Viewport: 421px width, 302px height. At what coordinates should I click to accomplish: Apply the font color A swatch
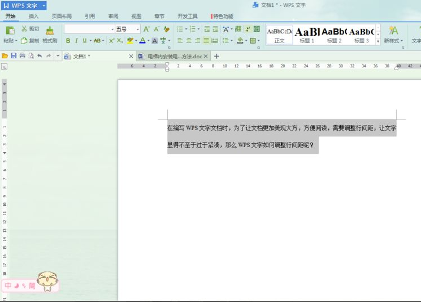[x=142, y=41]
